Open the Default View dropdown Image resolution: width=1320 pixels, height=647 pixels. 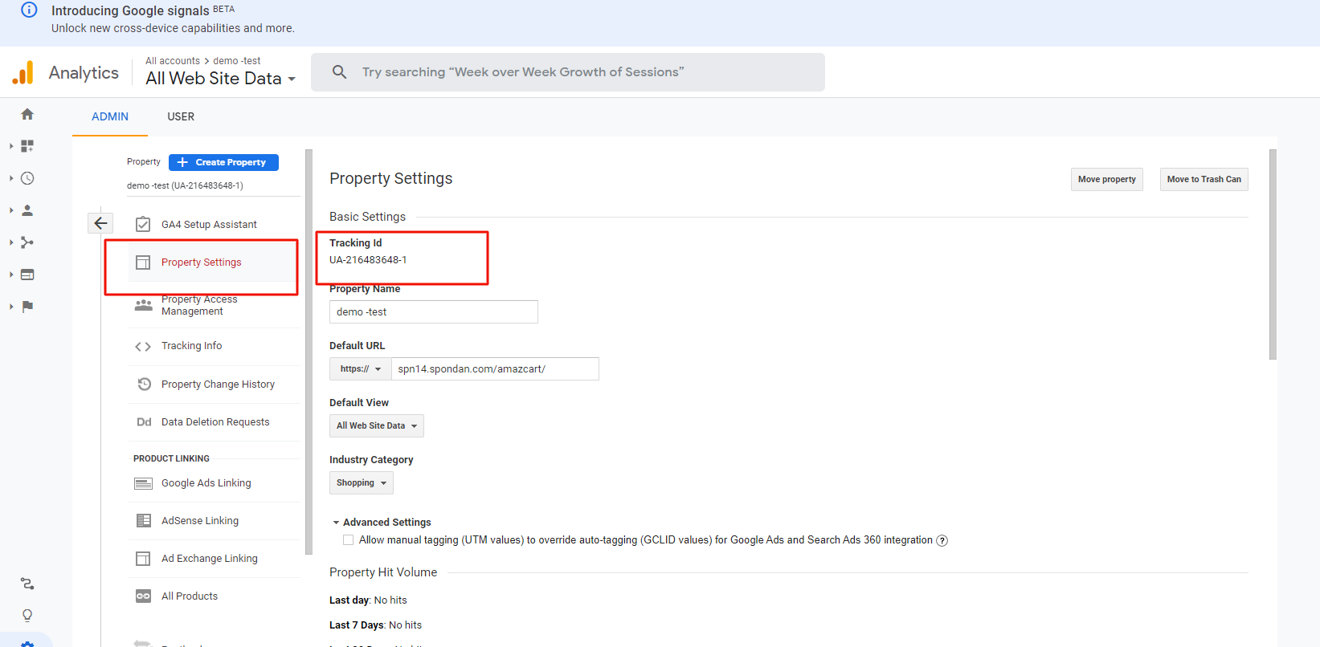point(377,426)
